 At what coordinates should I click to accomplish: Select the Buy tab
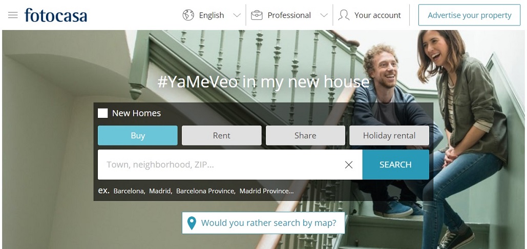(138, 136)
